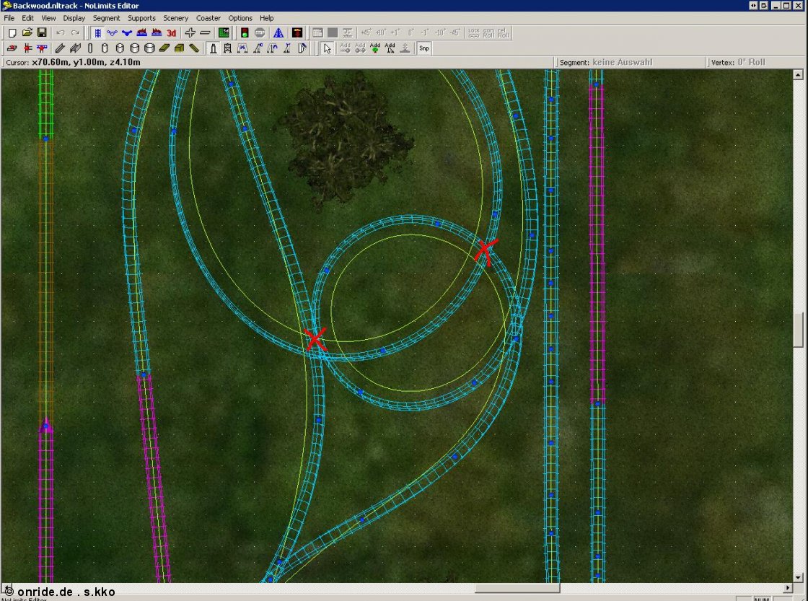Click the New file icon

[12, 32]
